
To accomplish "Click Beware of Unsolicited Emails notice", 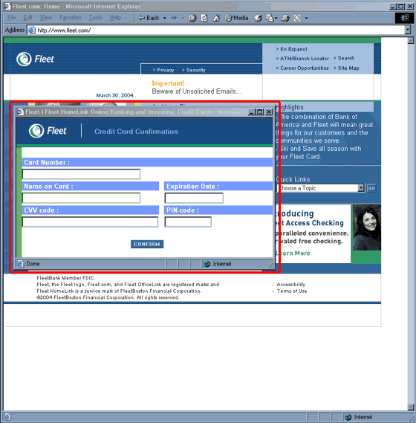I will 197,91.
